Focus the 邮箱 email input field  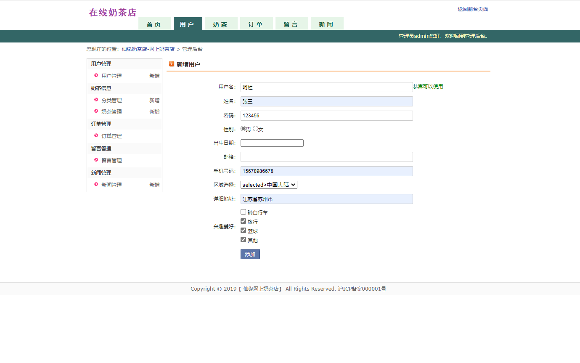tap(326, 157)
